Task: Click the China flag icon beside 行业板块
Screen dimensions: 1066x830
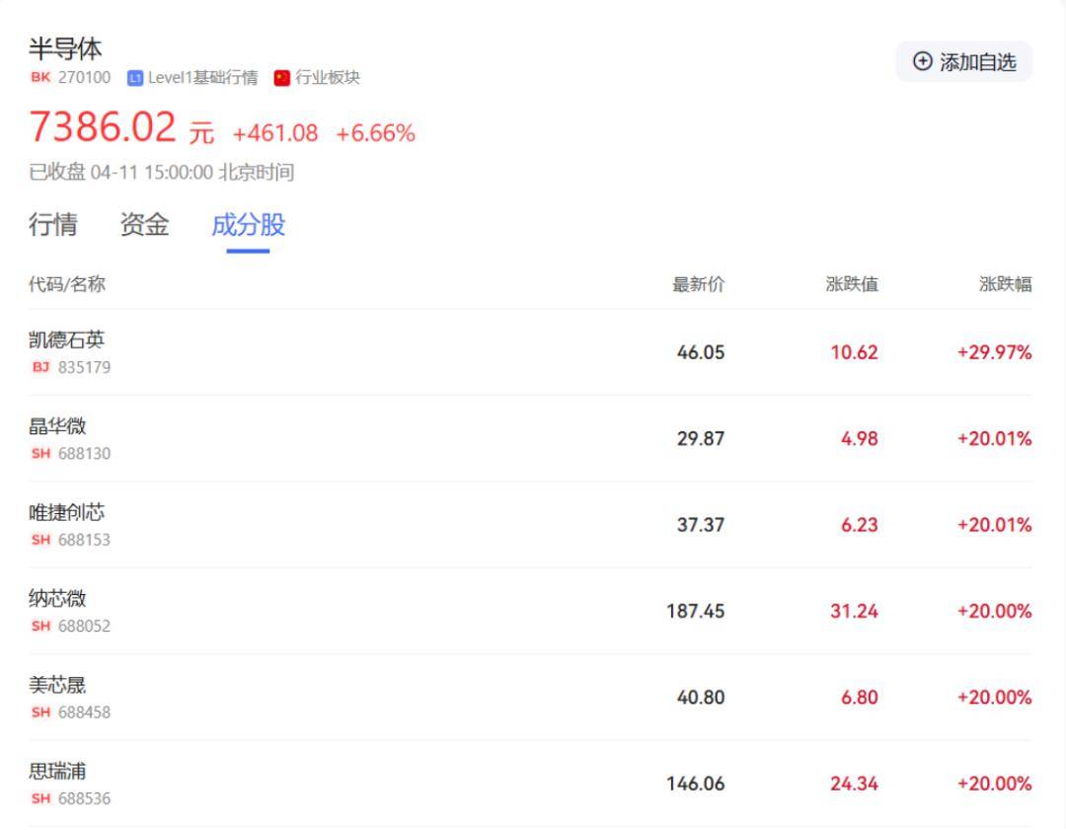Action: click(282, 78)
